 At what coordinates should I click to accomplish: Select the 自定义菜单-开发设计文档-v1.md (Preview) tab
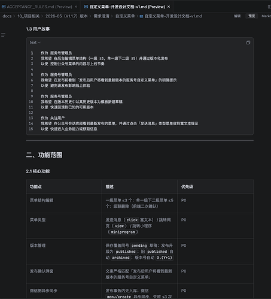click(127, 7)
